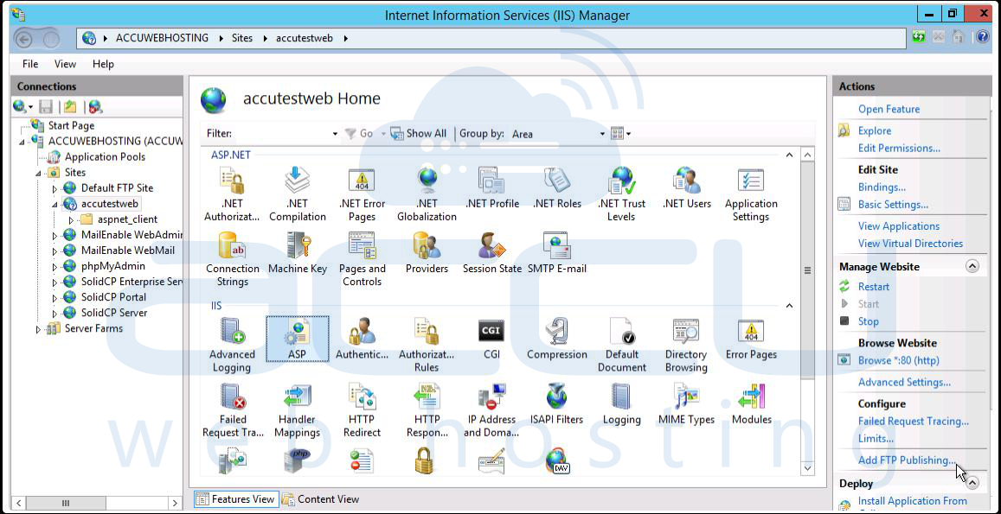This screenshot has width=1001, height=514.
Task: Select the Providers icon
Action: click(x=427, y=252)
